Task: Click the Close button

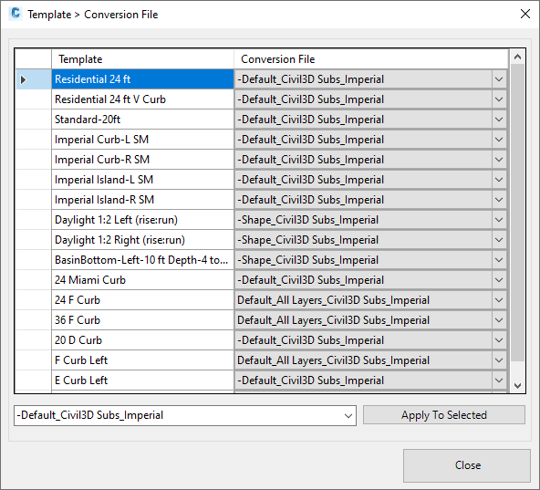Action: pyautogui.click(x=467, y=465)
